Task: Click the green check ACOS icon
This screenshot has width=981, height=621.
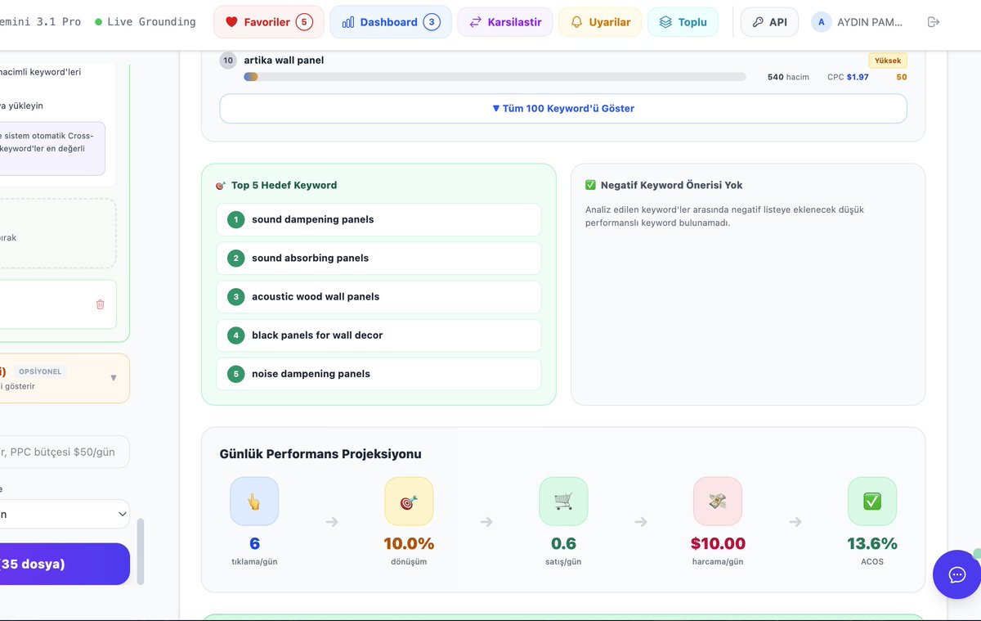Action: click(872, 501)
